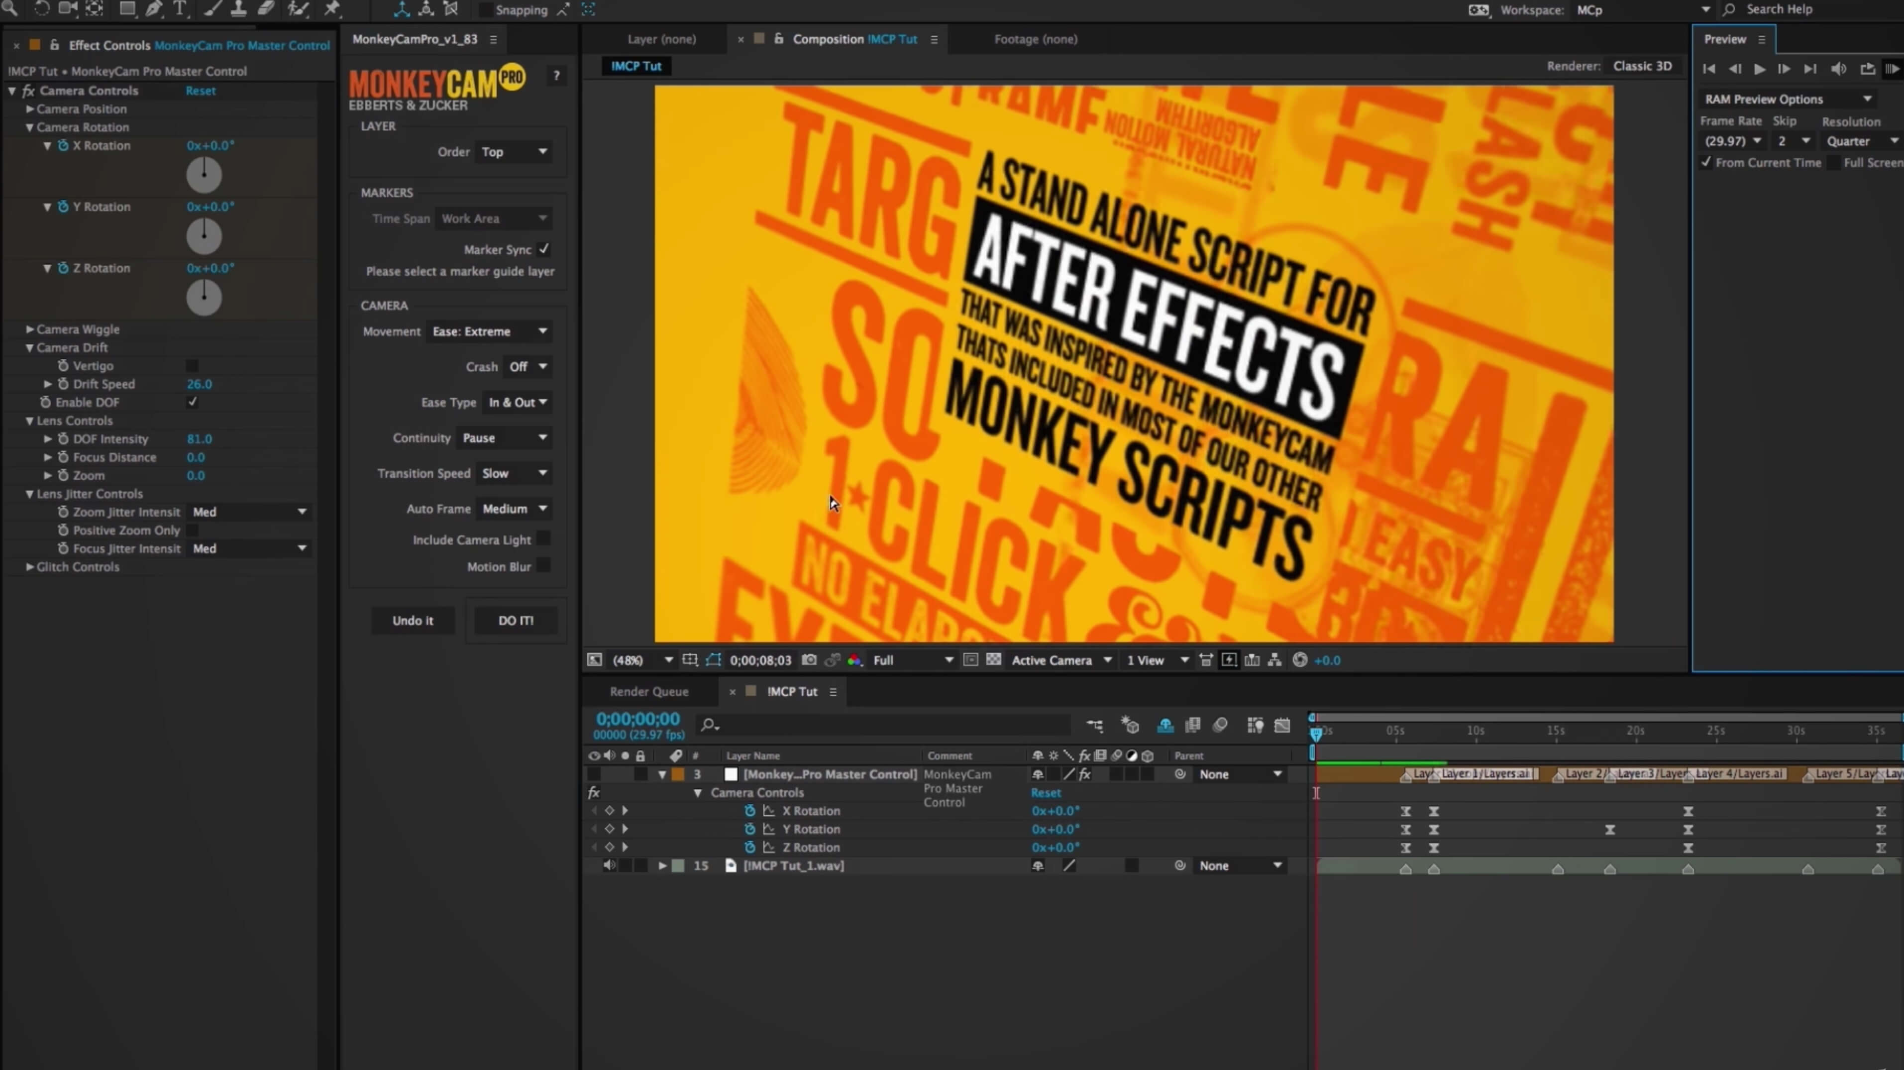Mute the IMCP Tut_1.wav layer audio
Screen dimensions: 1904x1070
coord(609,865)
